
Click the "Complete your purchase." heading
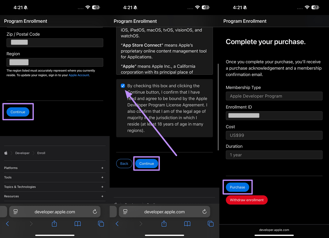266,42
